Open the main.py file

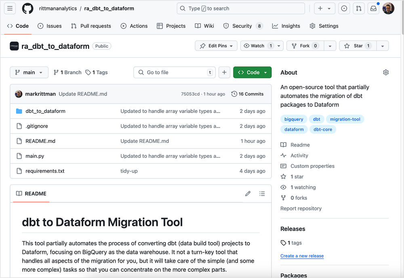click(x=35, y=156)
